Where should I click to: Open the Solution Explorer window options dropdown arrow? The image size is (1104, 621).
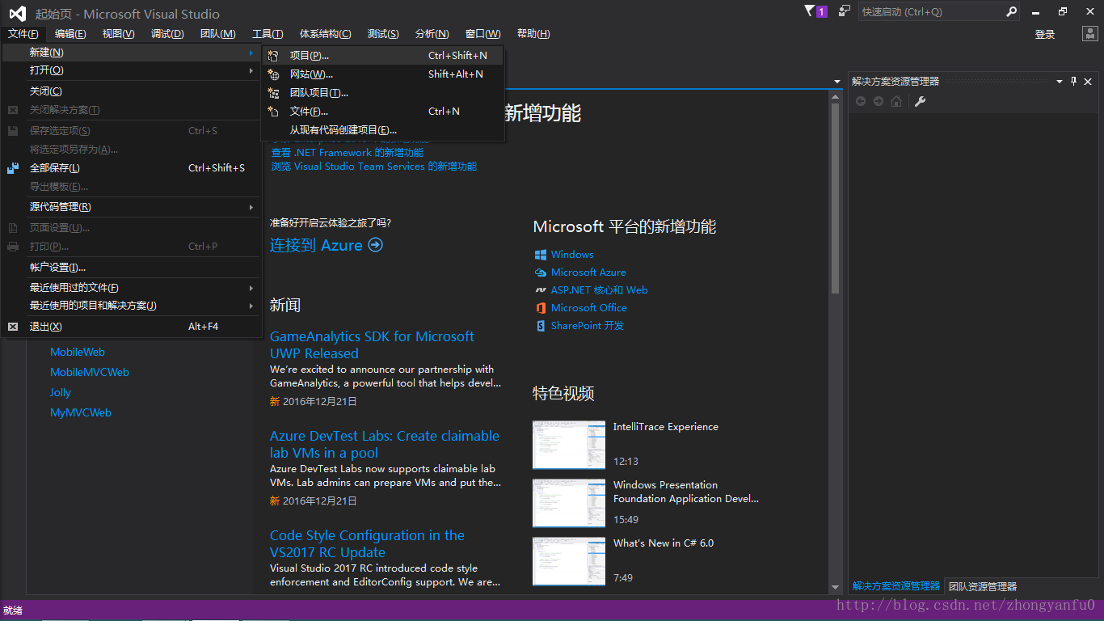click(1060, 82)
